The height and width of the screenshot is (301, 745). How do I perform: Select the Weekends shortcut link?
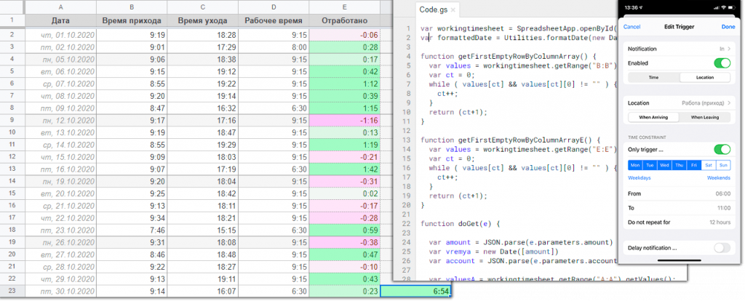[719, 177]
